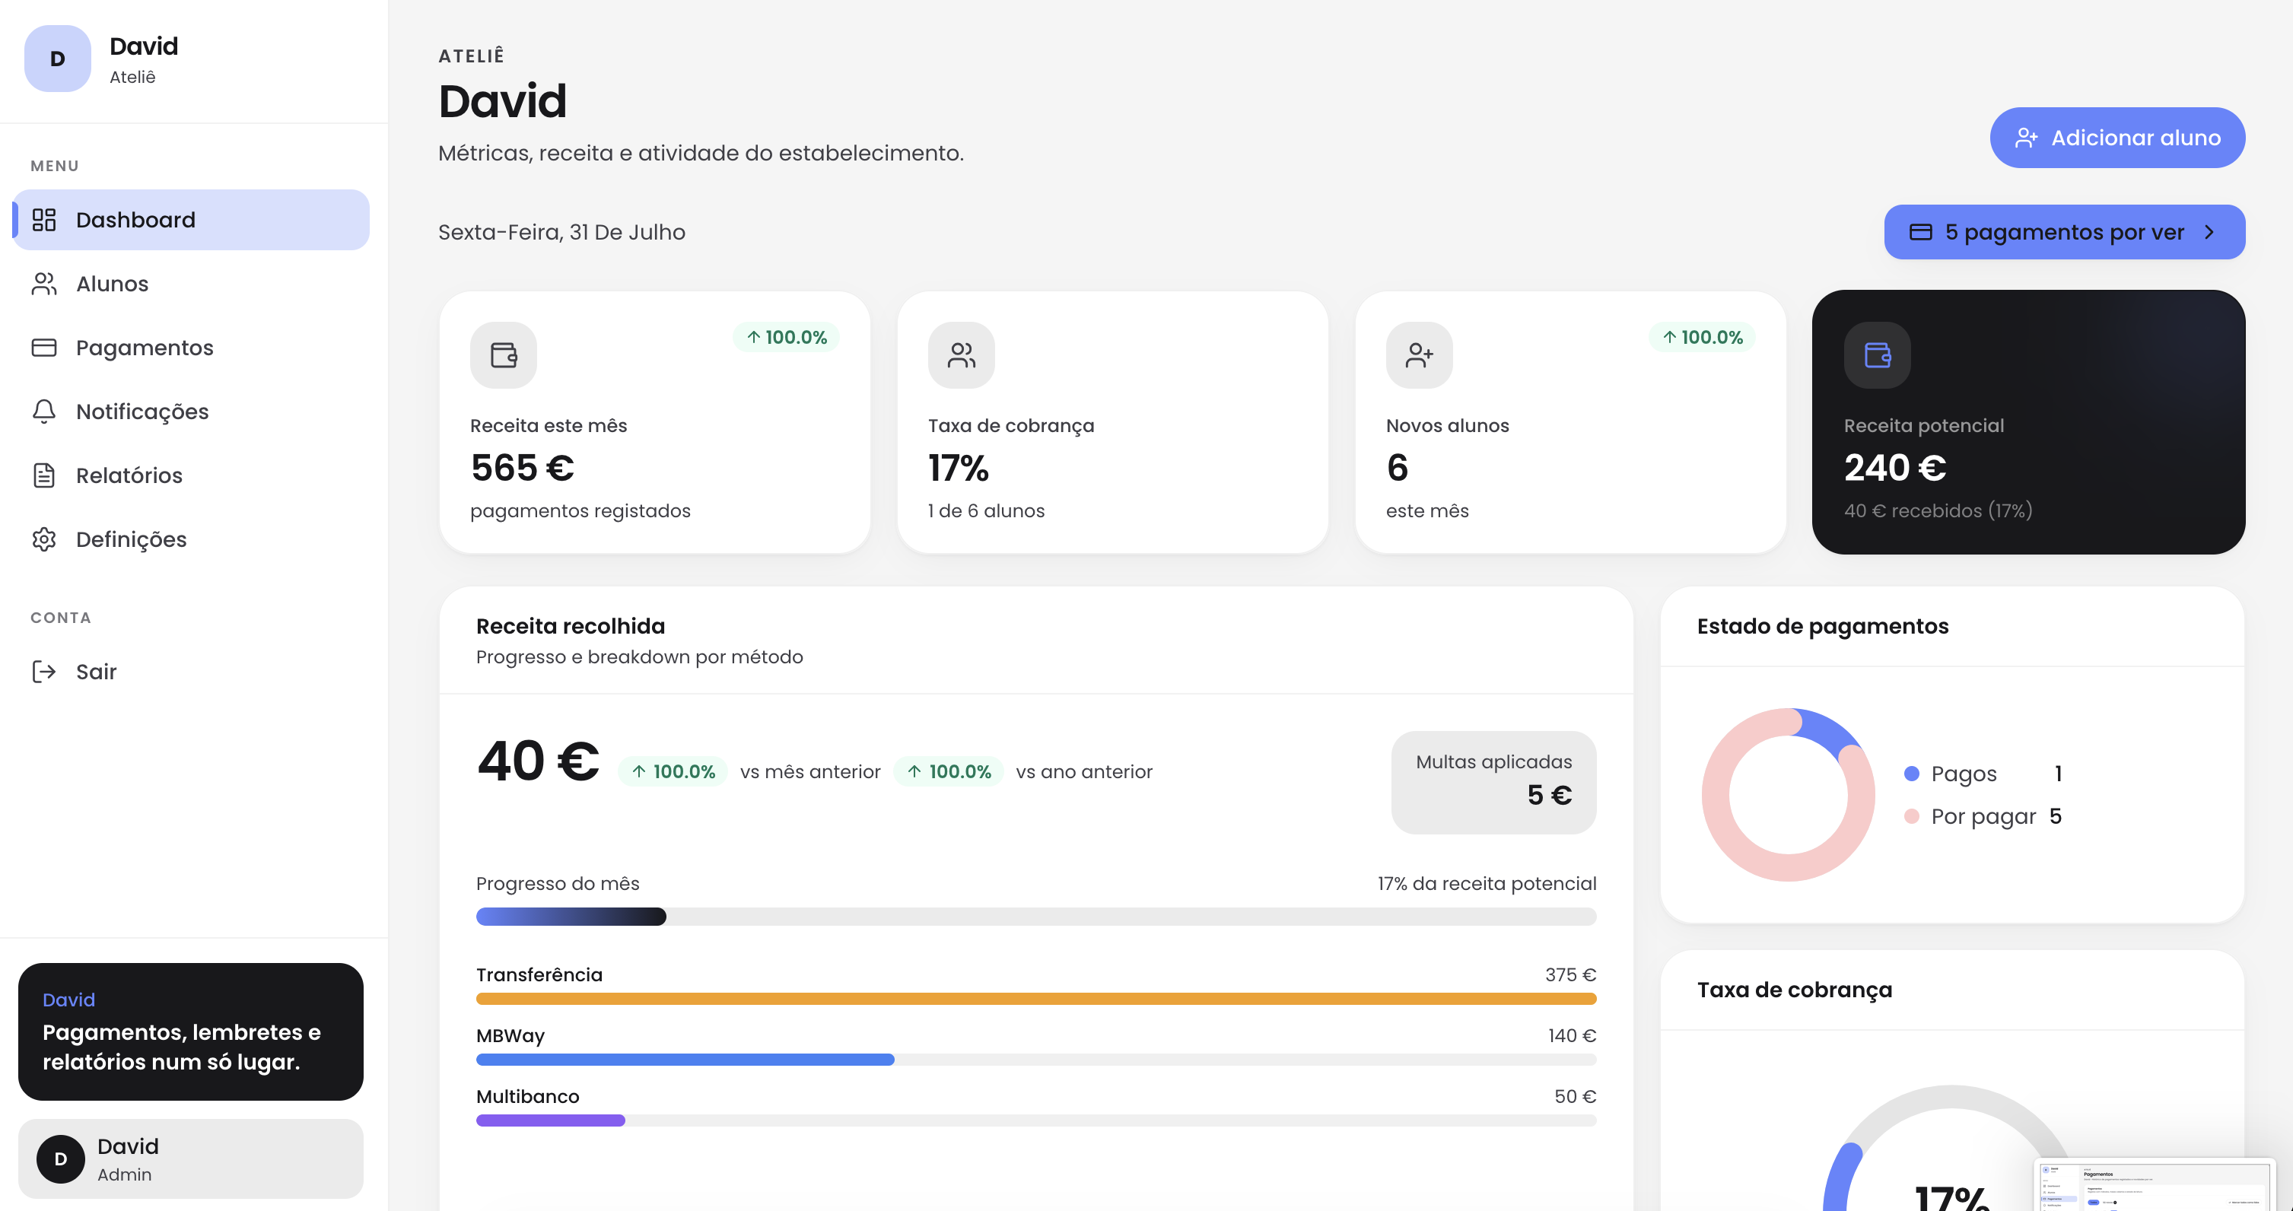Screen dimensions: 2293x1211
Task: Click the Pagamentos card icon in sidebar
Action: point(43,348)
